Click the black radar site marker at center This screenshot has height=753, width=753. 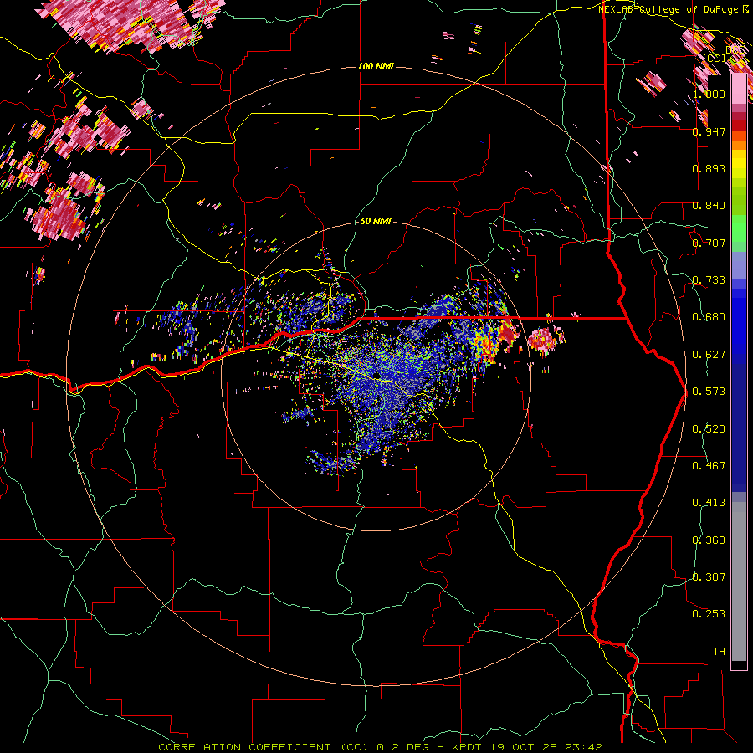[x=376, y=376]
